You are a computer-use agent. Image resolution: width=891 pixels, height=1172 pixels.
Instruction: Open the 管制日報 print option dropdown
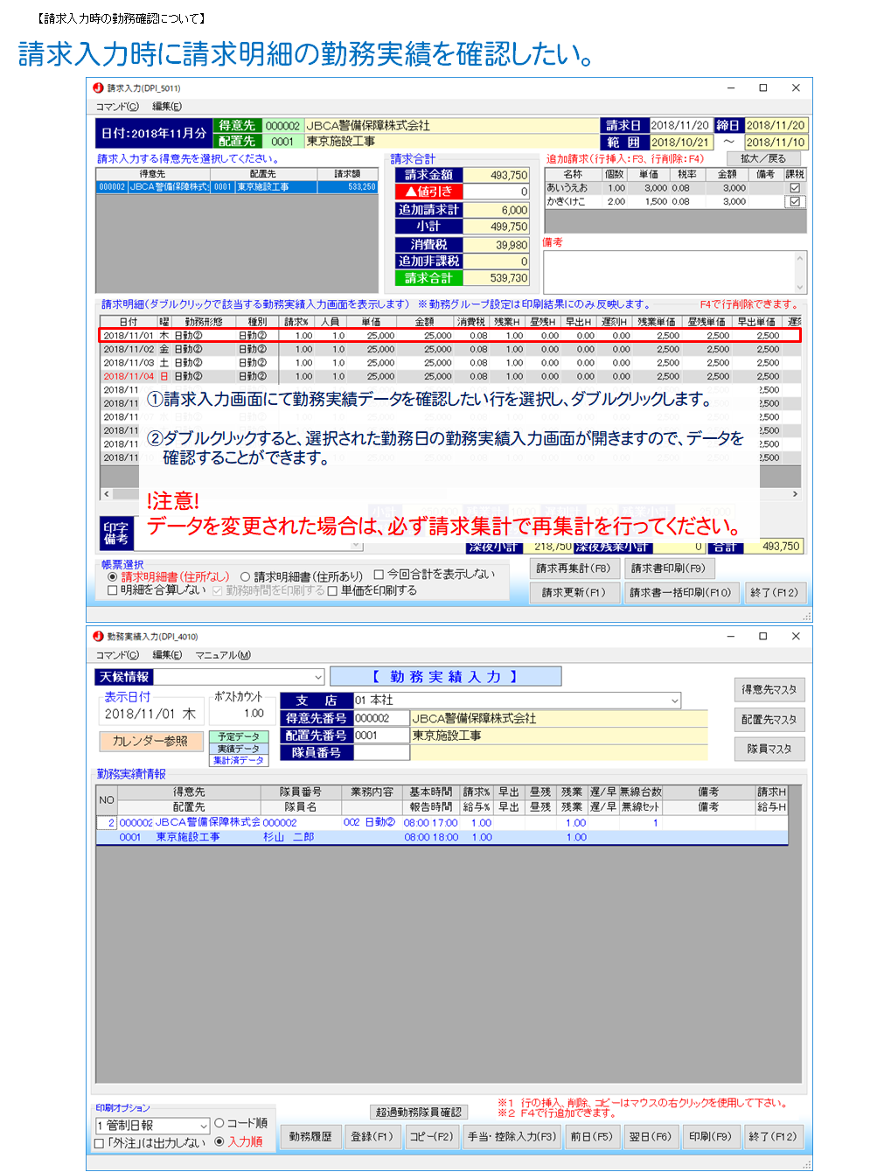(203, 1126)
